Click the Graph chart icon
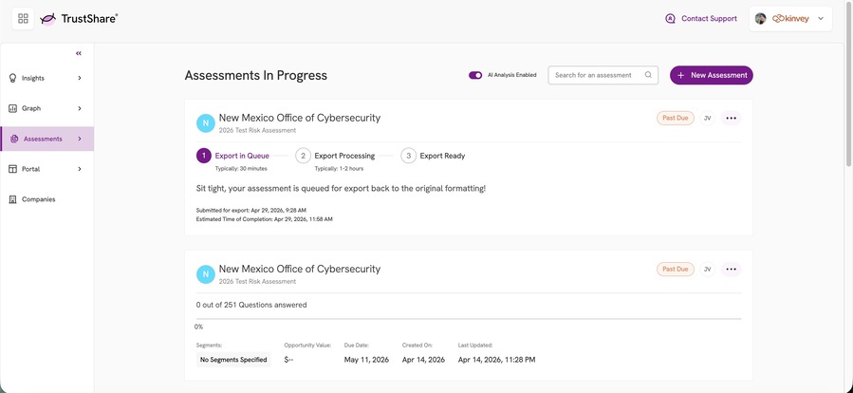 [x=13, y=108]
